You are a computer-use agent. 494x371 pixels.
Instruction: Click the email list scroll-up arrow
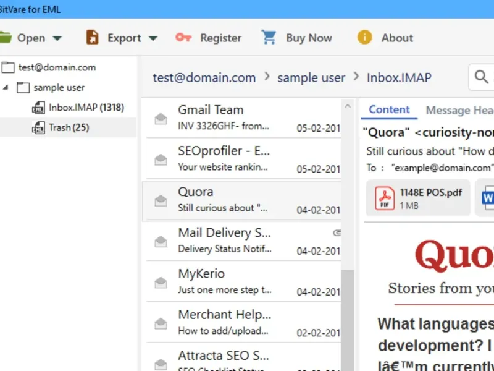pyautogui.click(x=348, y=106)
